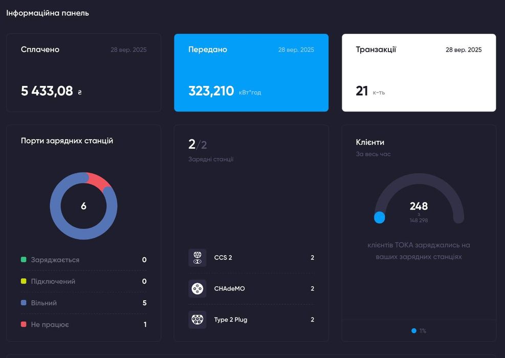
Task: Click the blue 1% indicator dot
Action: [414, 330]
